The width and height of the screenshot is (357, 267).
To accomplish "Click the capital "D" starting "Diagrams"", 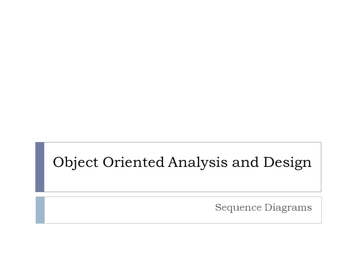I will click(x=268, y=207).
